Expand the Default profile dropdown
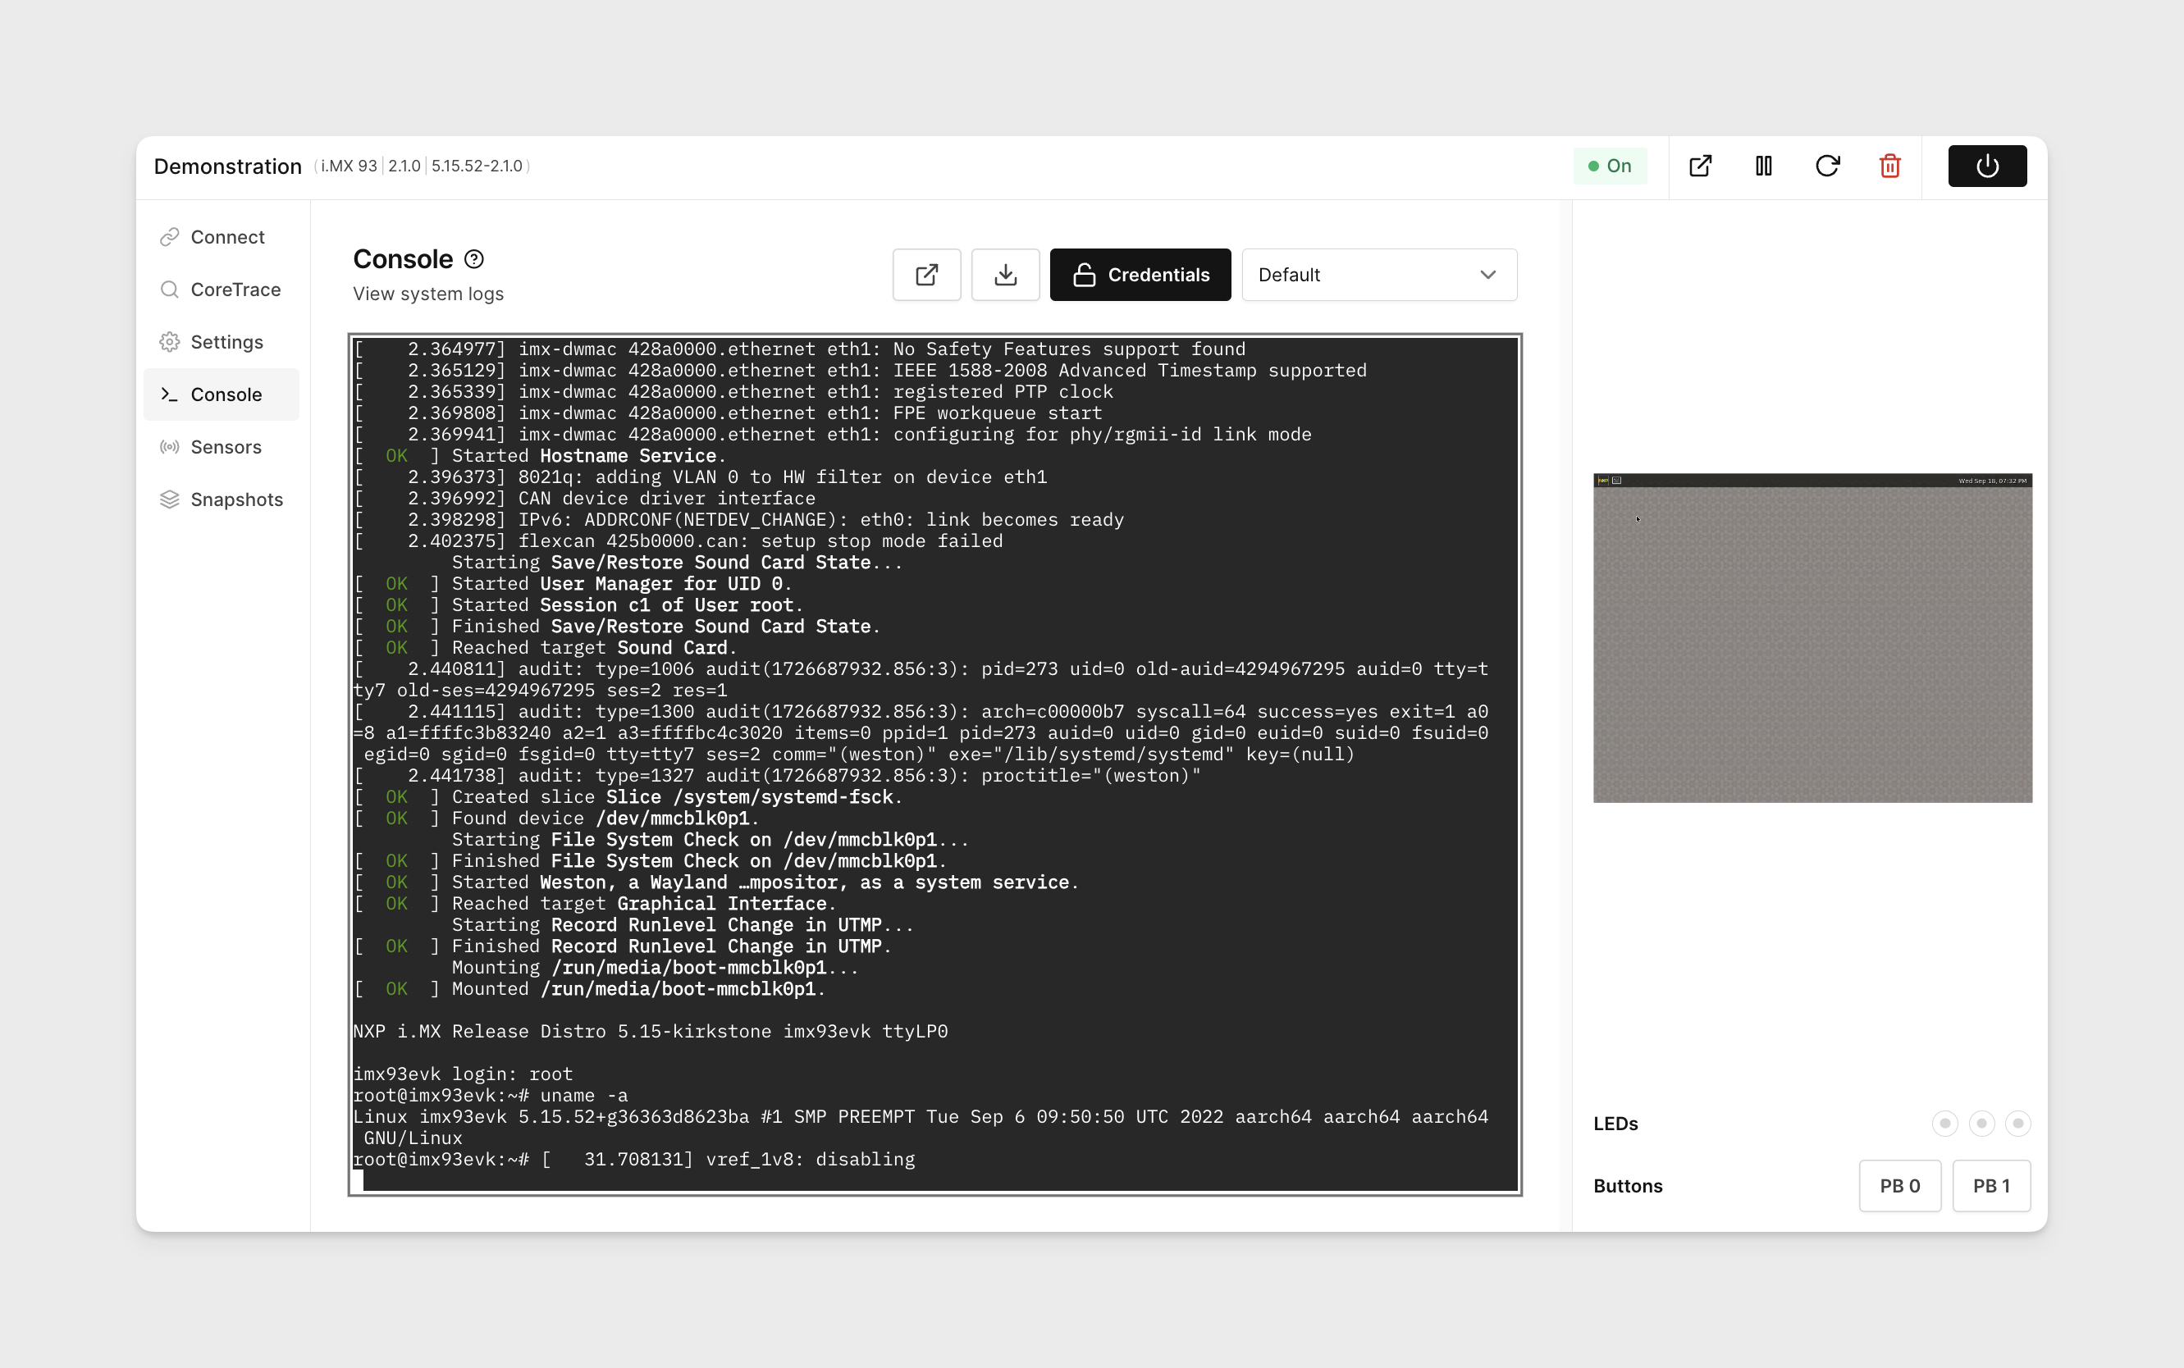This screenshot has width=2184, height=1368. coord(1378,274)
